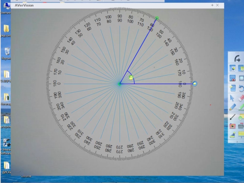Close the AVerVision window
Image resolution: width=244 pixels, height=183 pixels.
point(217,5)
